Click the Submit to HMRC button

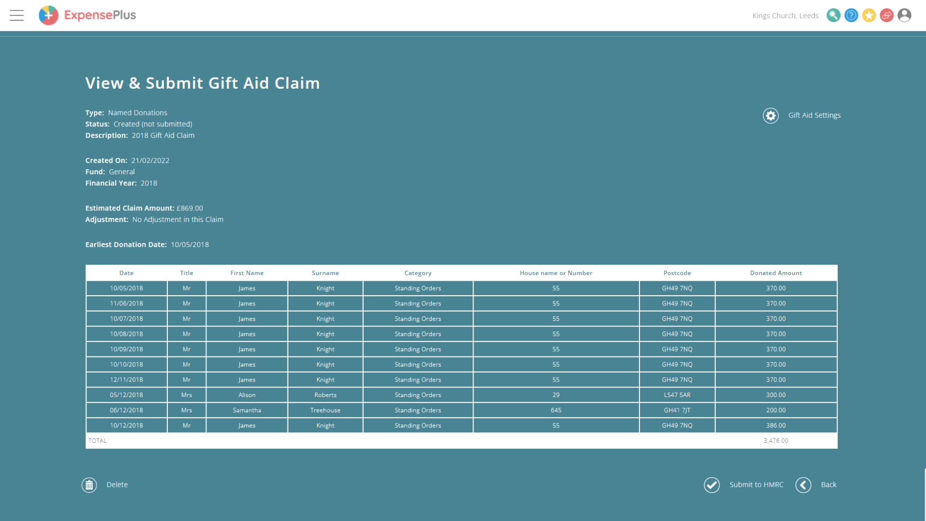pos(756,484)
